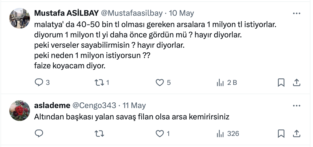Like Mustafa ASİLBAY's tweet
The width and height of the screenshot is (313, 147).
pyautogui.click(x=160, y=83)
